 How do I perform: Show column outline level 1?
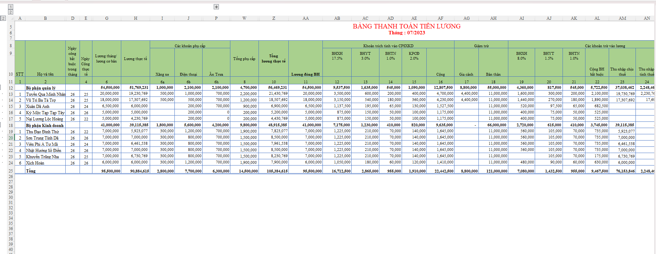coord(10,7)
